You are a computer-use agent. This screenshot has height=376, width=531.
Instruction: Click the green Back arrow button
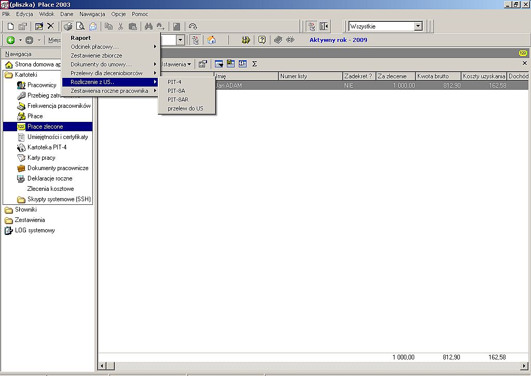pos(10,40)
